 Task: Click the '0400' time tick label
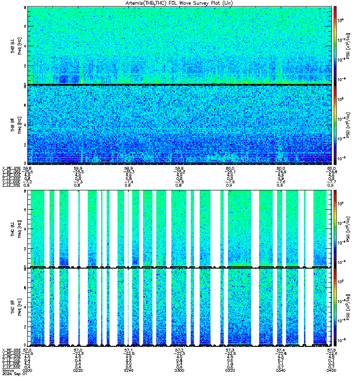332,370
